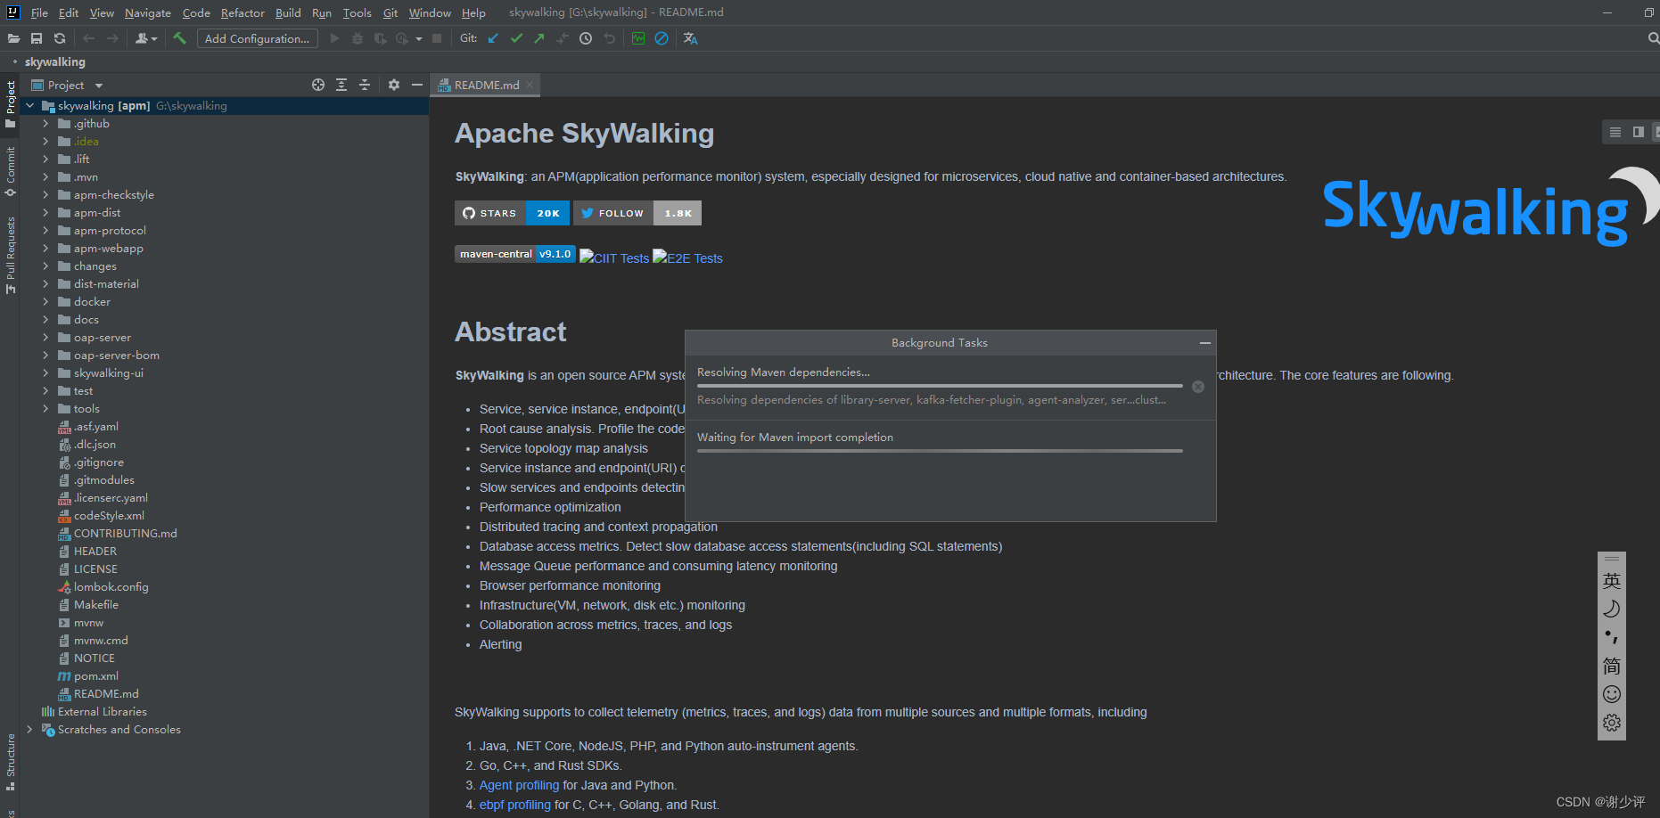1660x818 pixels.
Task: Switch to the README.md editor tab
Action: pos(484,85)
